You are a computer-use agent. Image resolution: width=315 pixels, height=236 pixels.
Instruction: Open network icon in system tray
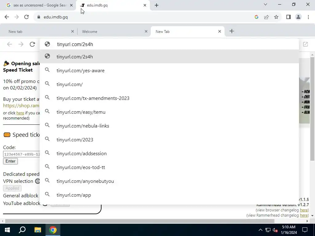pos(268,230)
